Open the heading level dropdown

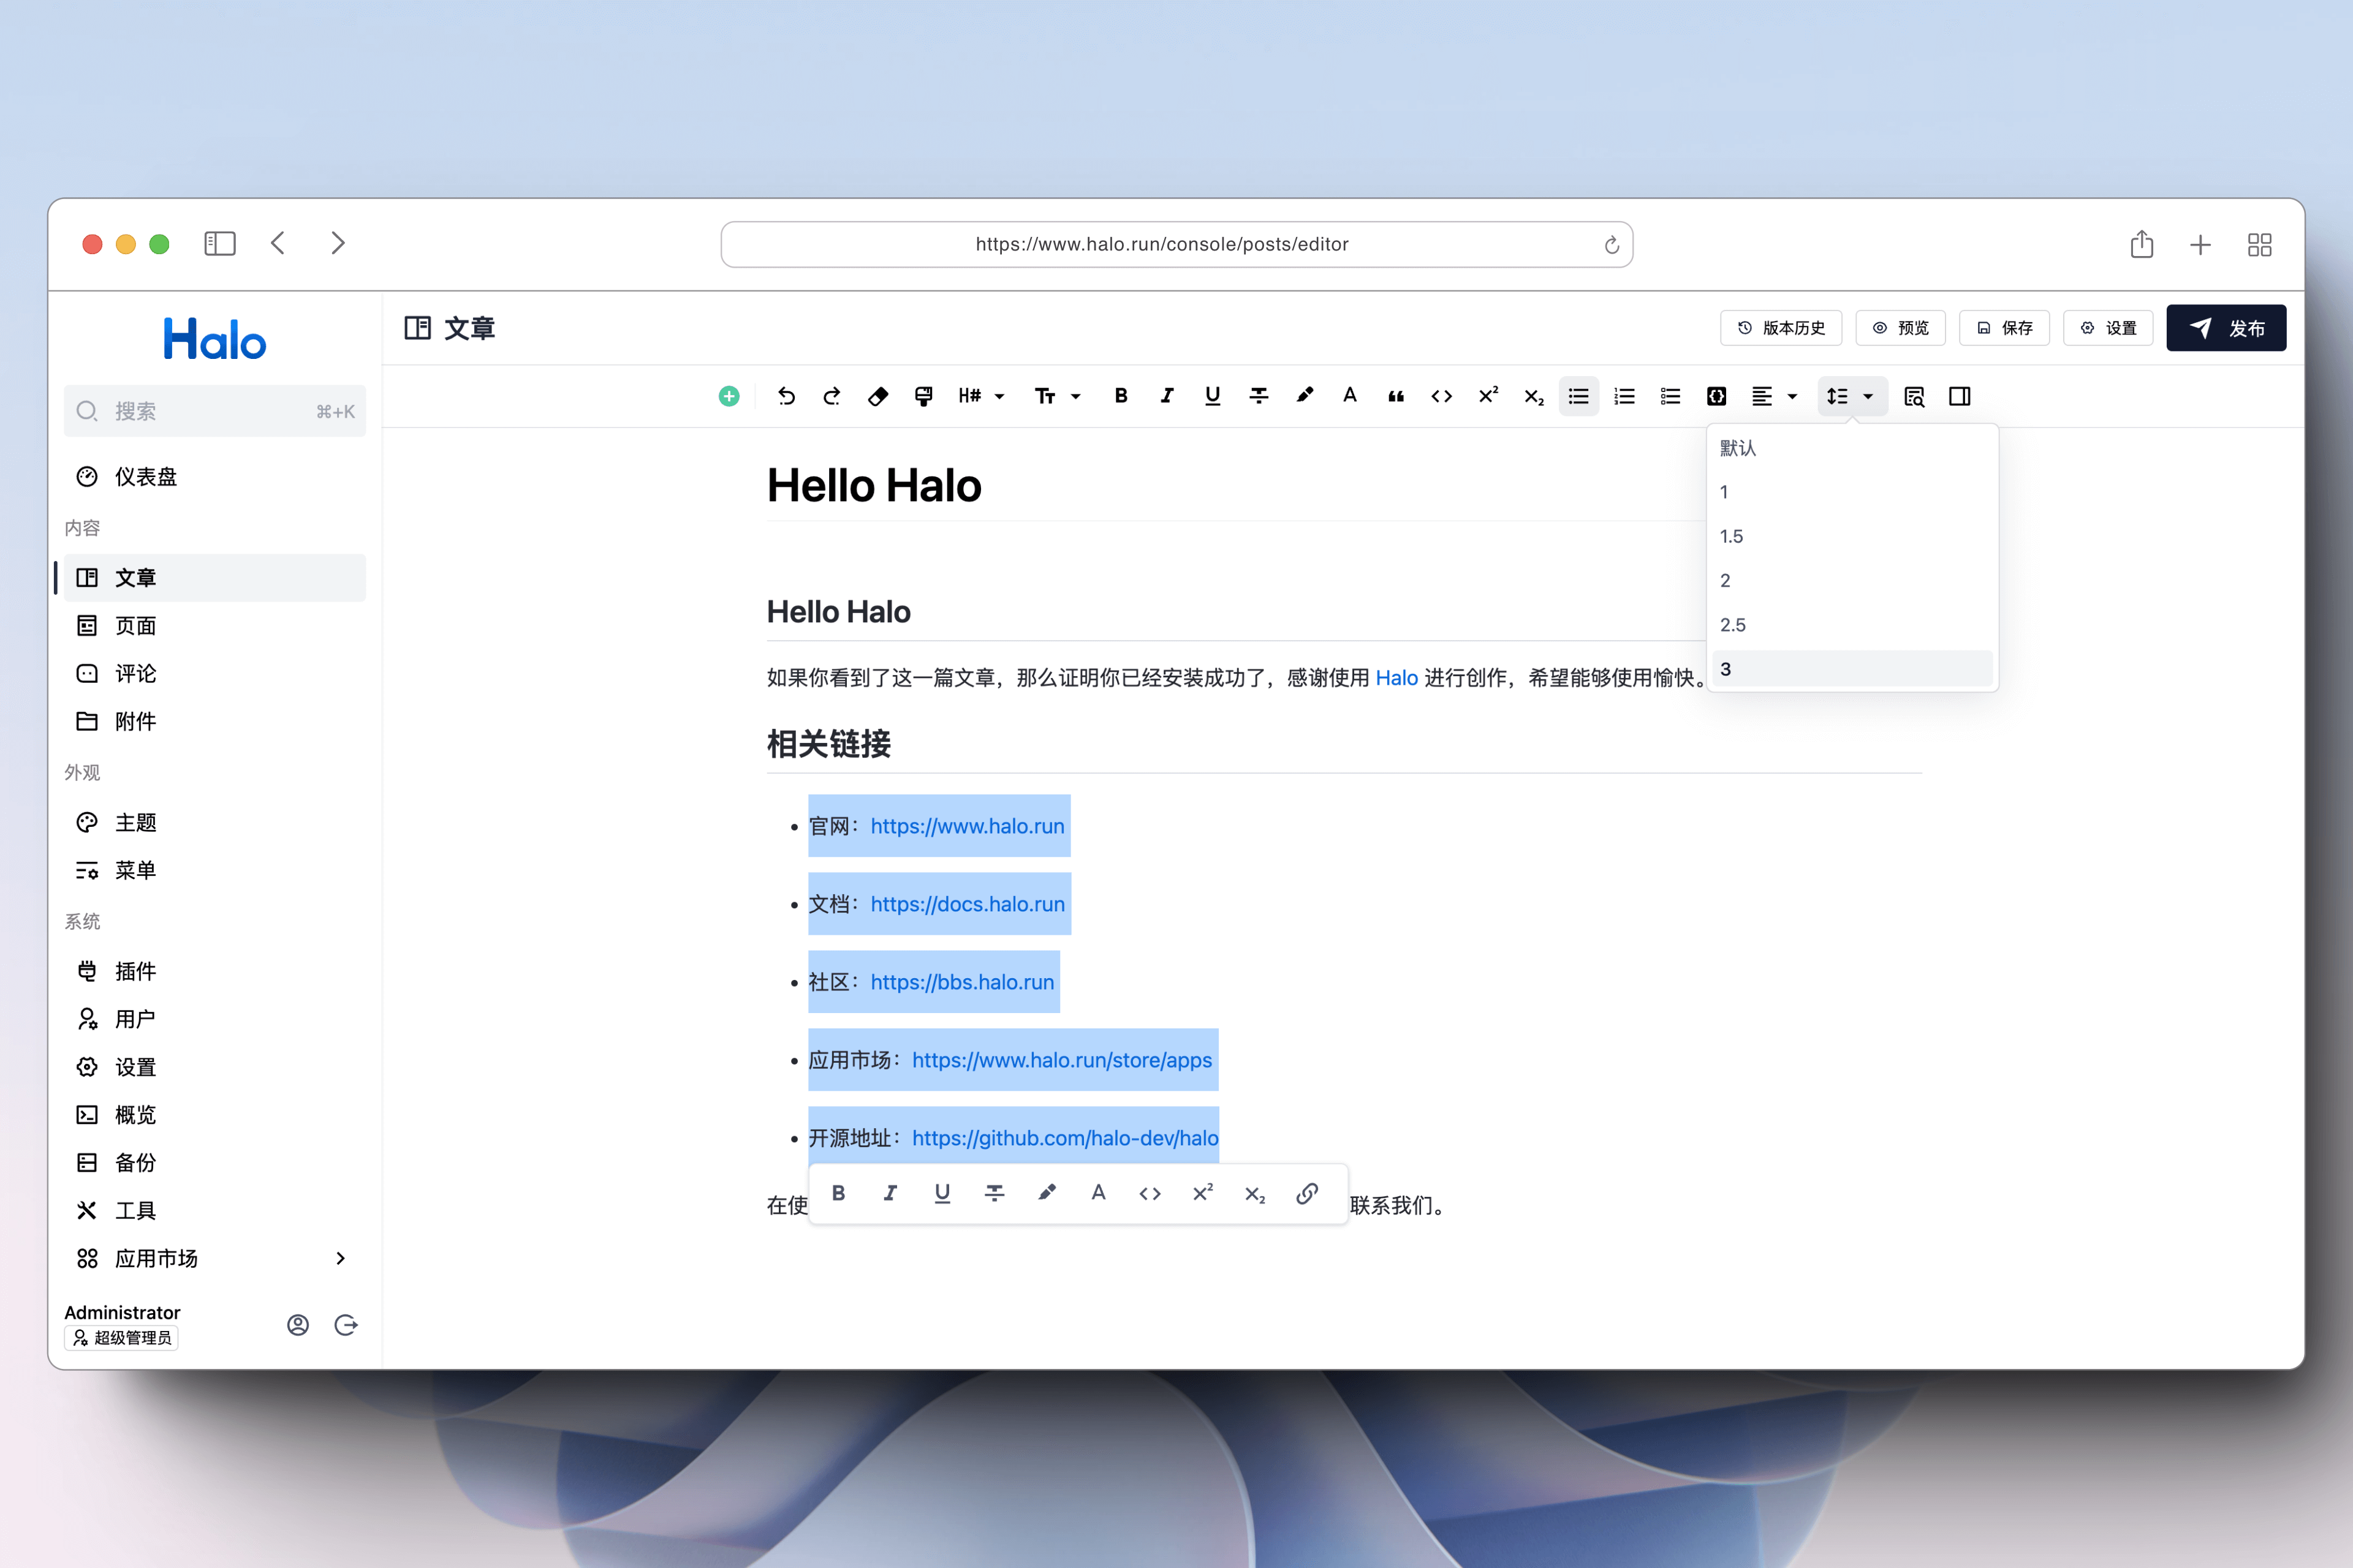point(980,396)
